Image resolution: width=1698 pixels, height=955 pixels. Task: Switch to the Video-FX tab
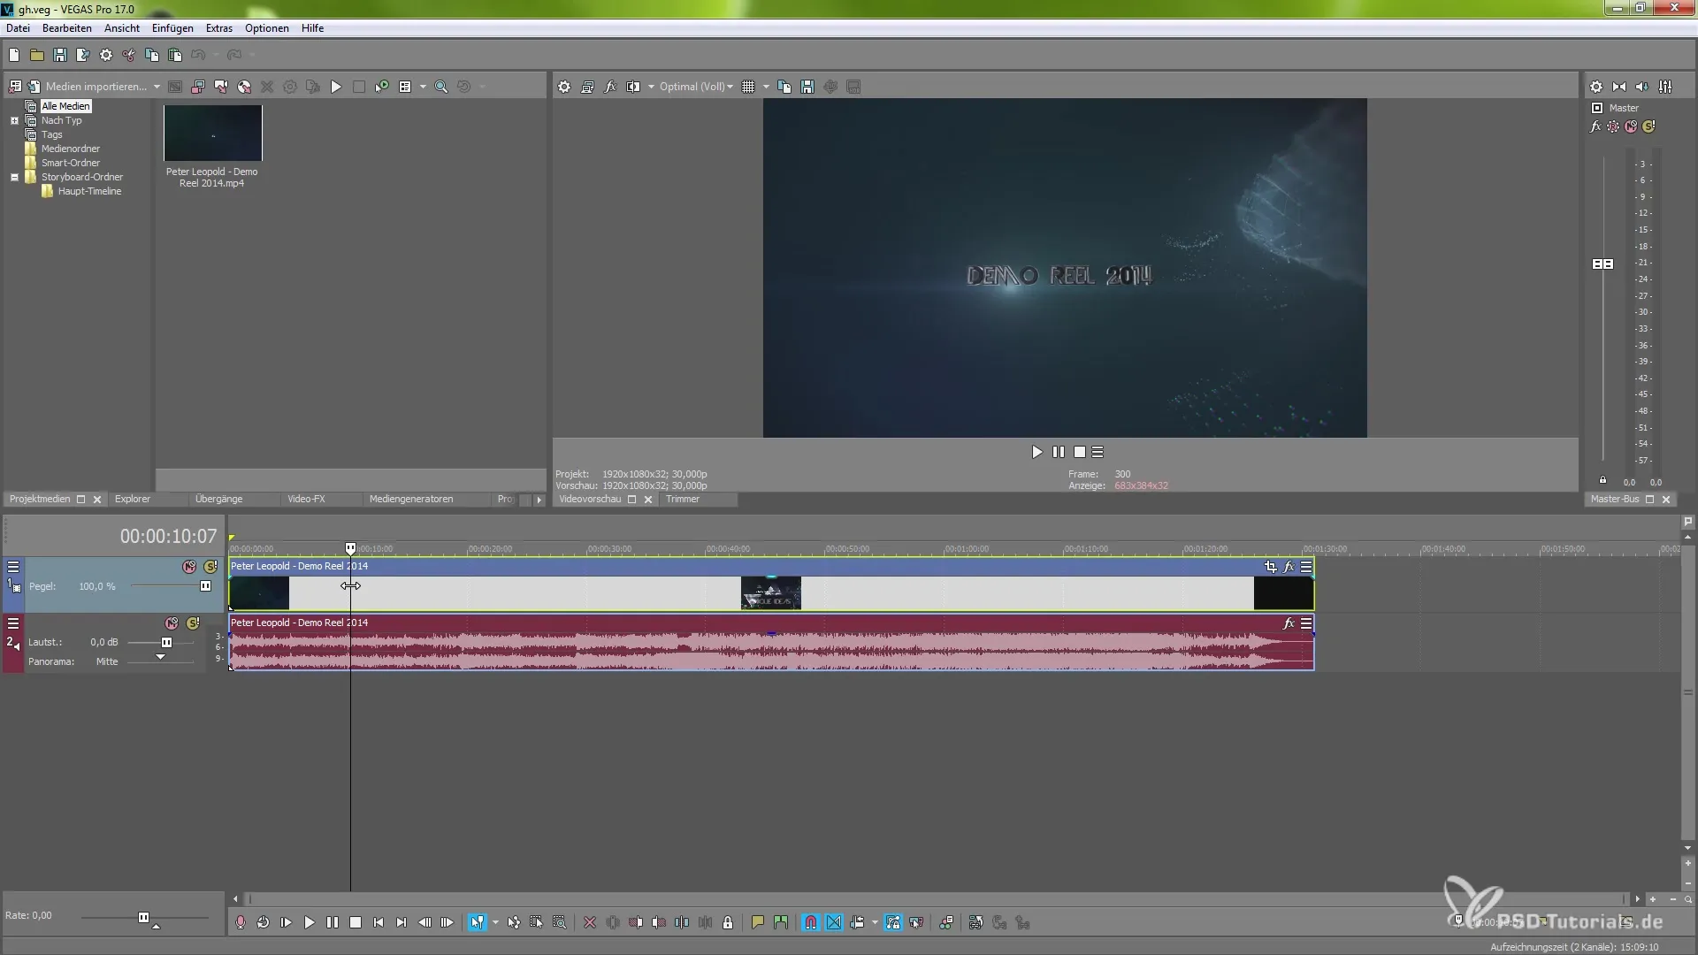306,499
